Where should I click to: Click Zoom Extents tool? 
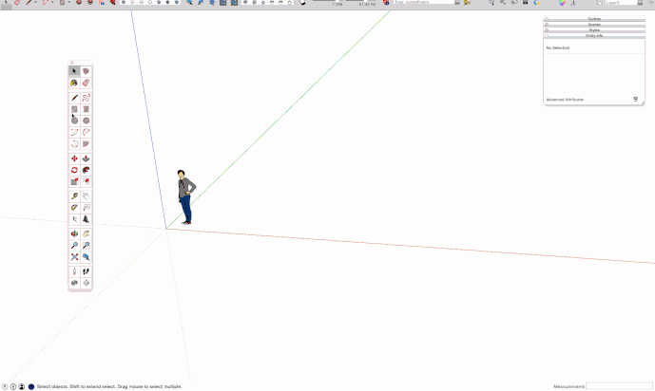click(74, 257)
